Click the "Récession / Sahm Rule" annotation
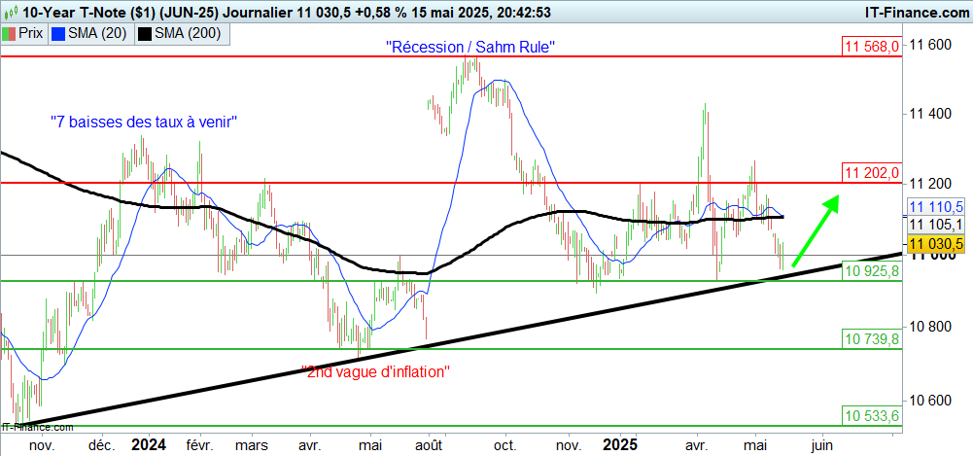Screen dimensions: 973x456 (x=470, y=47)
